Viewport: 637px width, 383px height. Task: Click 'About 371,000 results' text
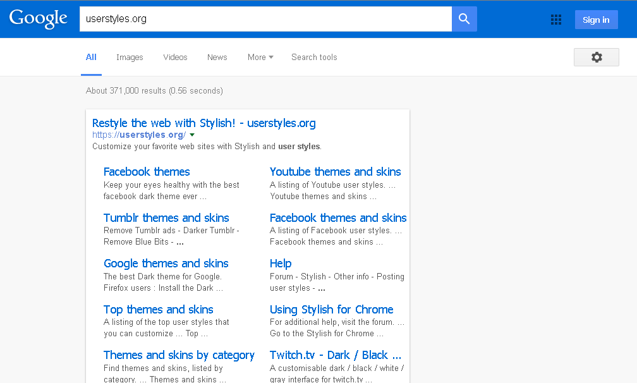tap(154, 90)
